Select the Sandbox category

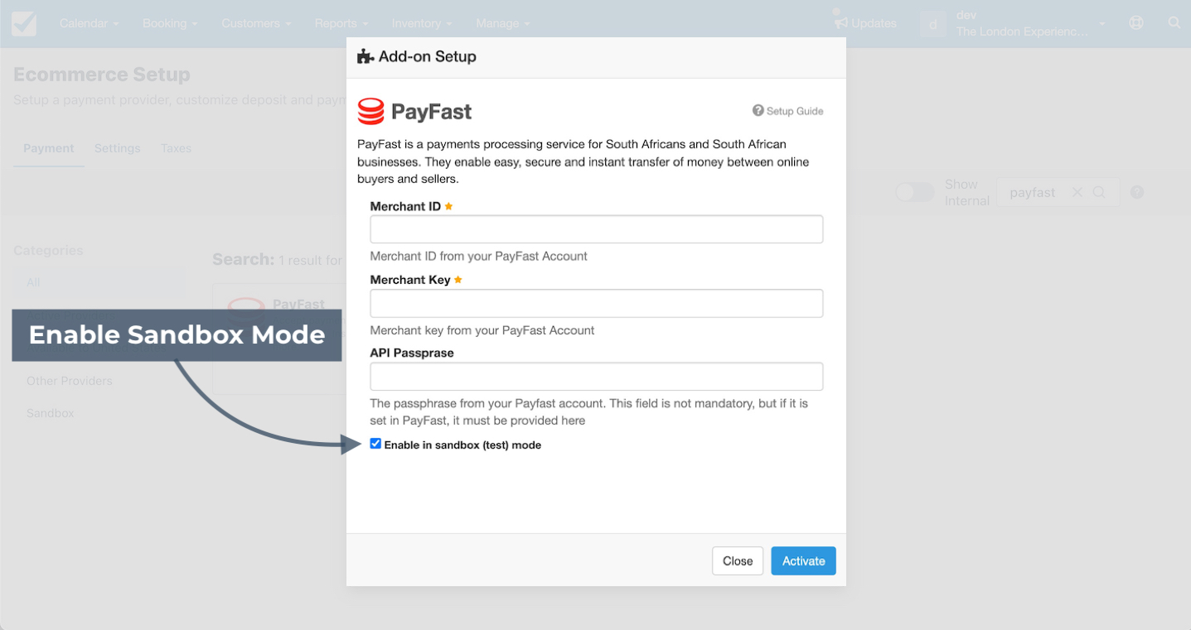click(51, 412)
